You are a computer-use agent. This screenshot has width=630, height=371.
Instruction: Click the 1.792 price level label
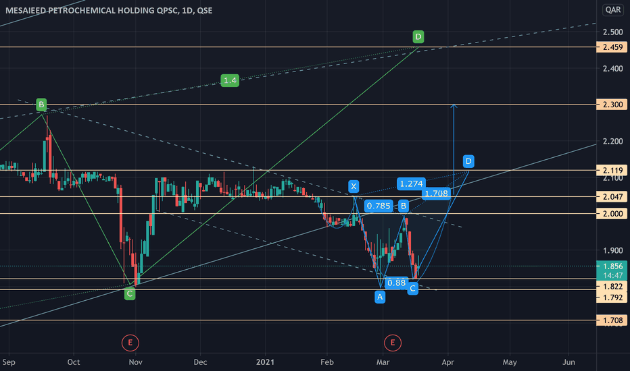coord(612,297)
